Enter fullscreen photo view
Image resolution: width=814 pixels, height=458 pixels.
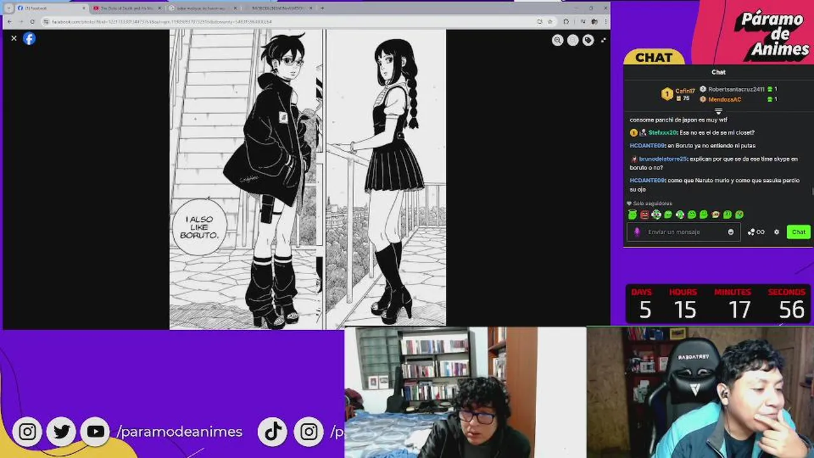coord(604,40)
